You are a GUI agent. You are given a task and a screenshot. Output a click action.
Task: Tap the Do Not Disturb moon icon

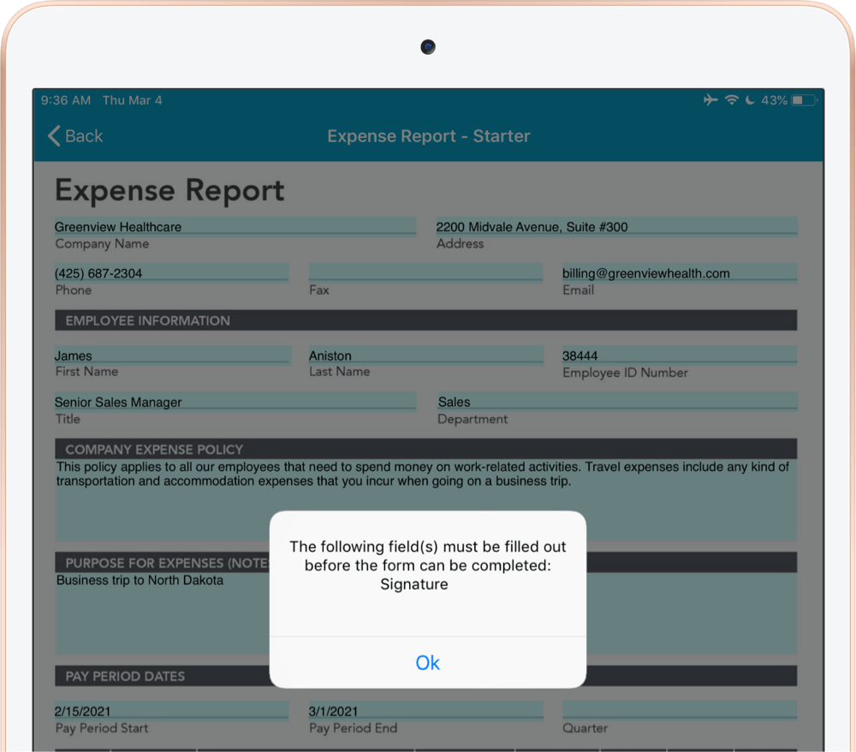(x=750, y=99)
